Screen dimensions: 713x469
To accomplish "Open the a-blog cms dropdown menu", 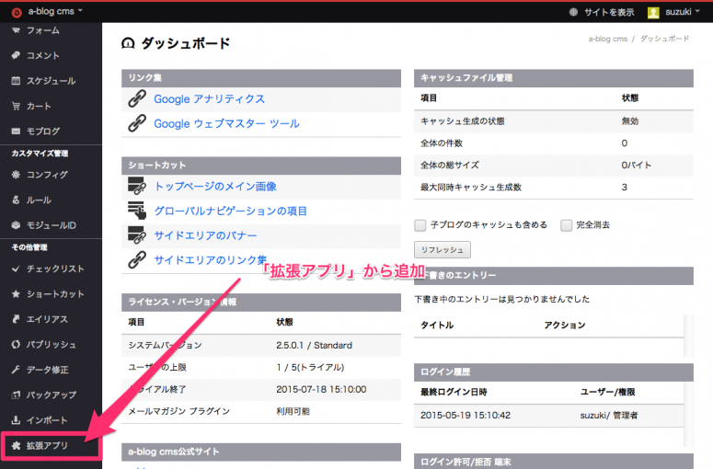I will pos(55,11).
